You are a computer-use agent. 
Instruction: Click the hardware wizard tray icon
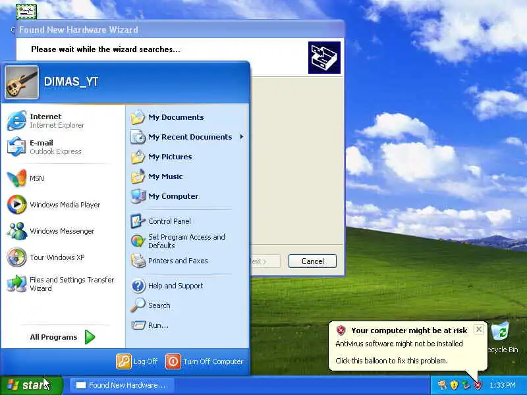(x=442, y=384)
